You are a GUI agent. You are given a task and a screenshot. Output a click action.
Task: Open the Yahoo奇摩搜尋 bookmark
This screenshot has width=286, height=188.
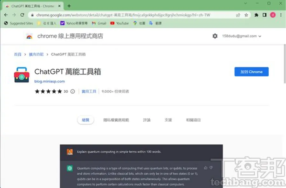(x=74, y=23)
